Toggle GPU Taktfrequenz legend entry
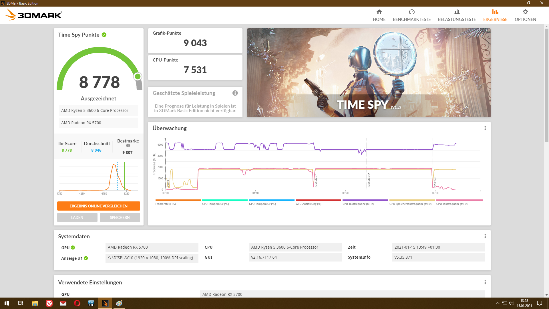 coord(452,204)
